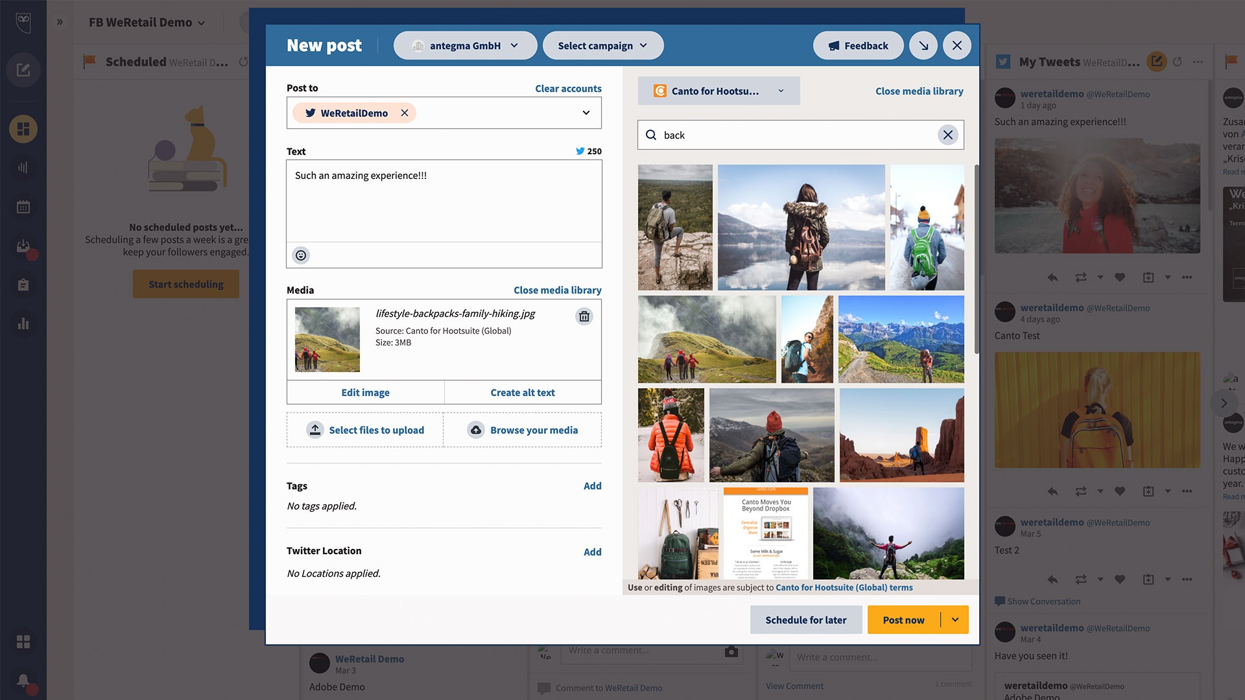The height and width of the screenshot is (700, 1245).
Task: Open the Publisher calendar sidebar icon
Action: point(23,207)
